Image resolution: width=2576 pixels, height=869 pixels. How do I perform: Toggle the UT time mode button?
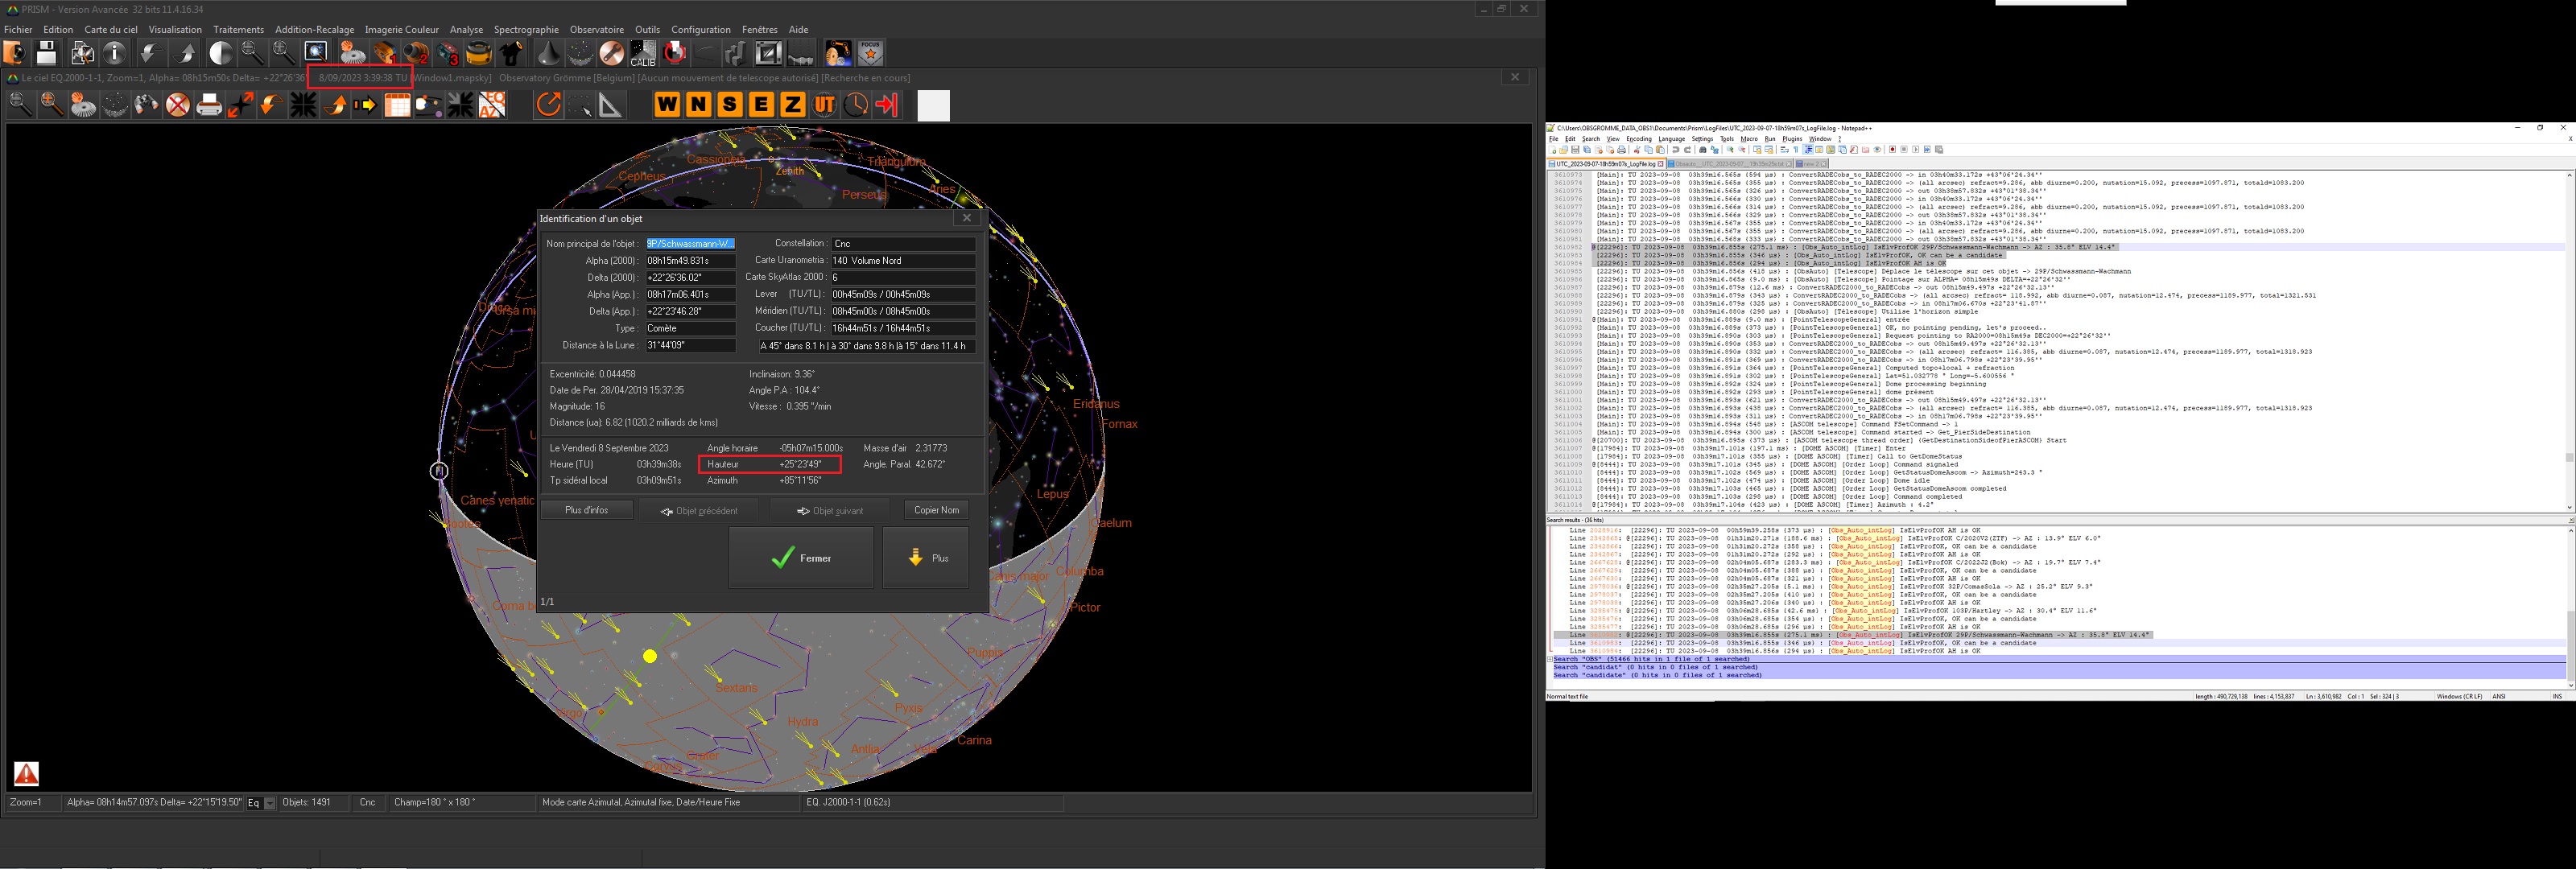824,105
